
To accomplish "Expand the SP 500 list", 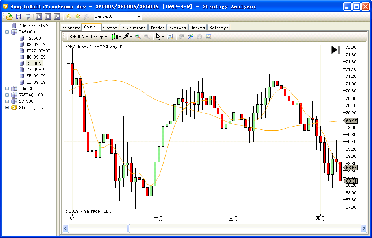I will tap(7, 101).
